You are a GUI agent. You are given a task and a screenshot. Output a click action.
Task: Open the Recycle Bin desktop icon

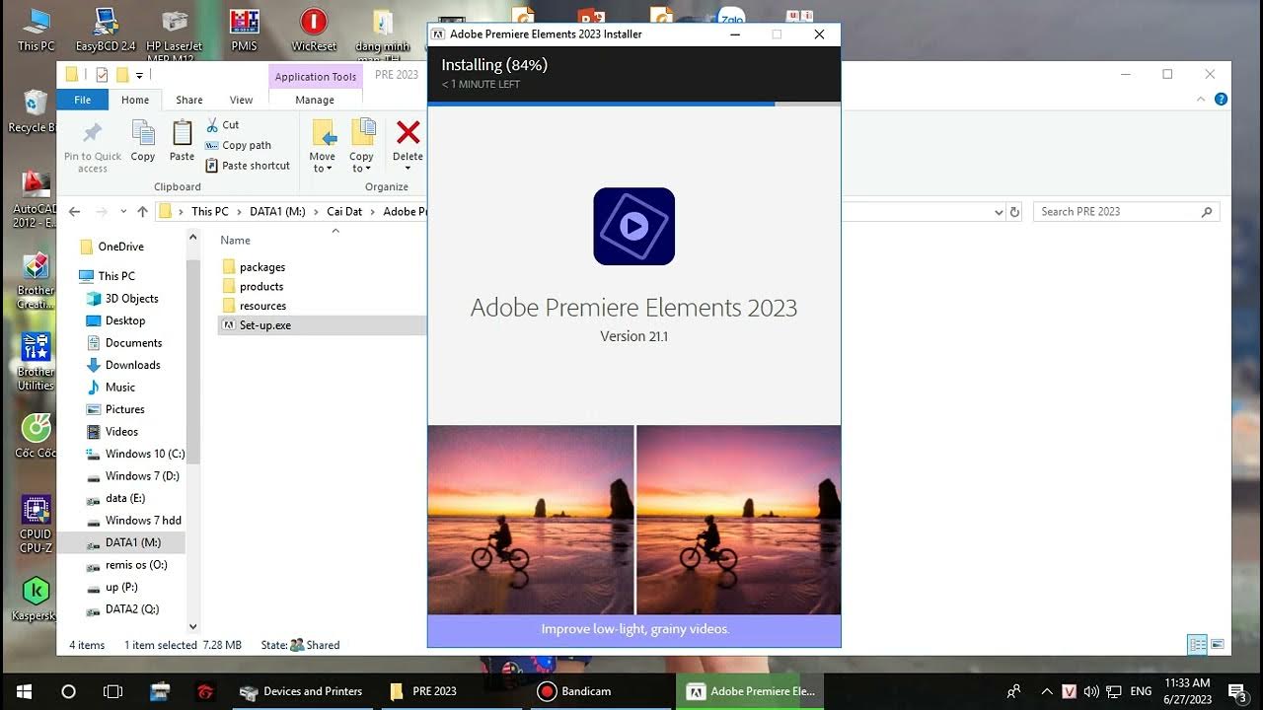pyautogui.click(x=35, y=110)
